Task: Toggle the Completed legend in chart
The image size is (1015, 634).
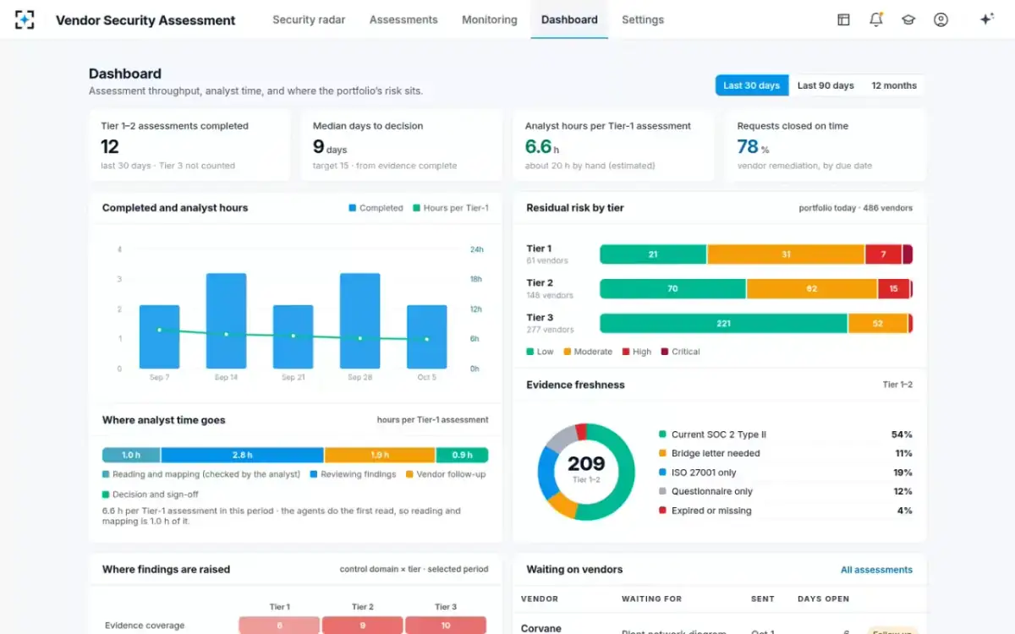Action: (376, 208)
